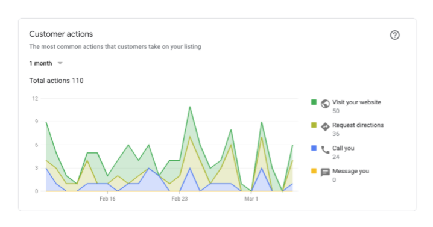
Task: Open the 1 month time range selector
Action: [x=46, y=63]
